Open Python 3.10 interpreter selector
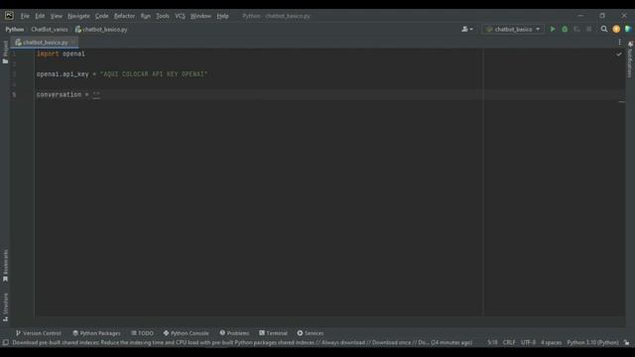Image resolution: width=635 pixels, height=357 pixels. (x=592, y=343)
